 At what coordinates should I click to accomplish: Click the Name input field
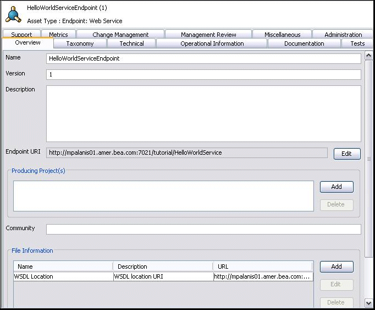(203, 59)
